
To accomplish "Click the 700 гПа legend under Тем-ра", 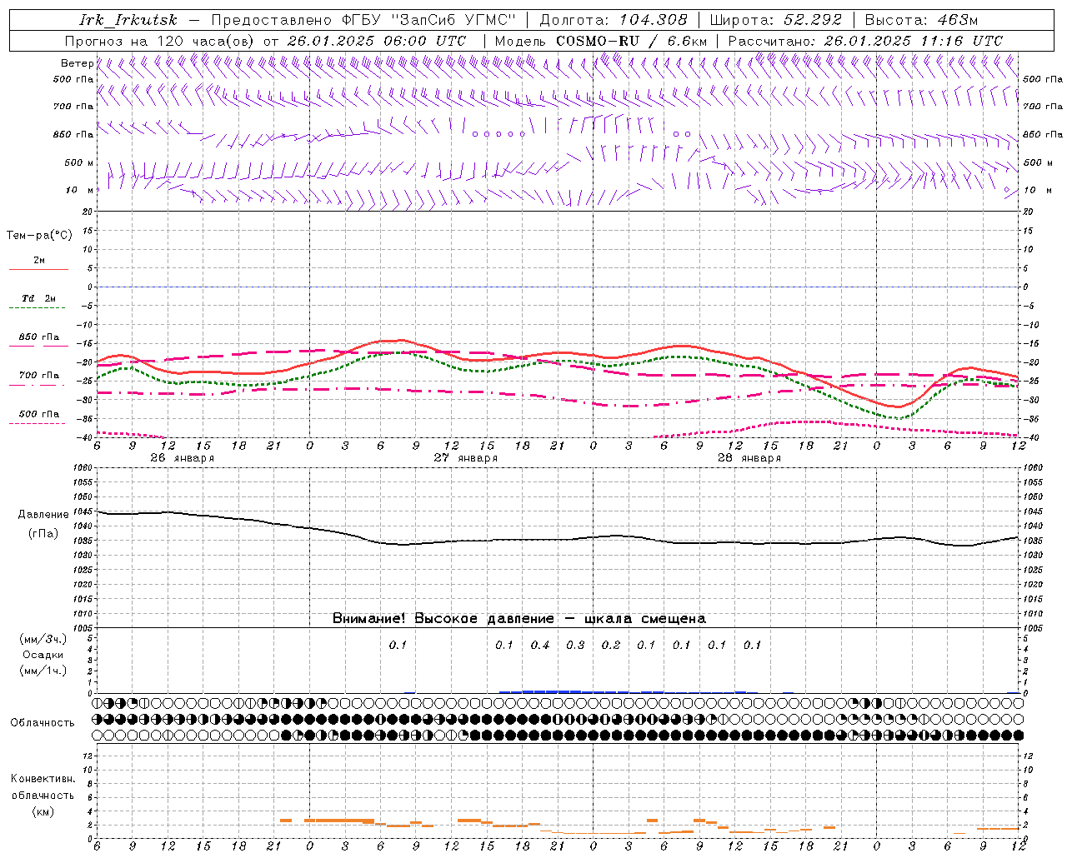I will [x=39, y=376].
